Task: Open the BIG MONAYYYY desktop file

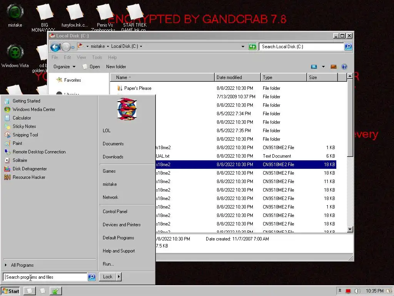Action: (x=44, y=16)
